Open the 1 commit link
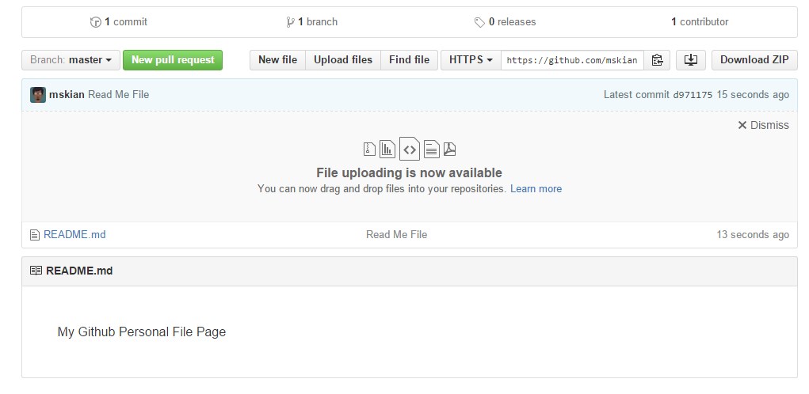The image size is (809, 394). 119,22
